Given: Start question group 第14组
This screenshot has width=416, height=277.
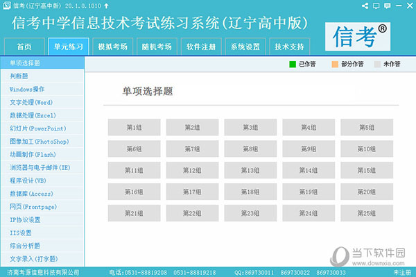Looking at the screenshot, I should (309, 170).
